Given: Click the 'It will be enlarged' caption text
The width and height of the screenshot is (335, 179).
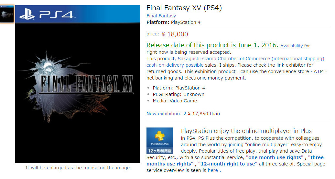Looking at the screenshot, I should tap(78, 168).
